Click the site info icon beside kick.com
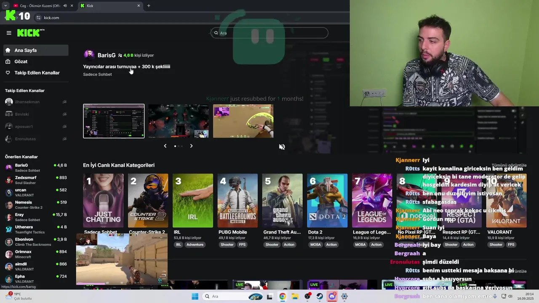Screen dimensions: 539x303 (x=38, y=18)
